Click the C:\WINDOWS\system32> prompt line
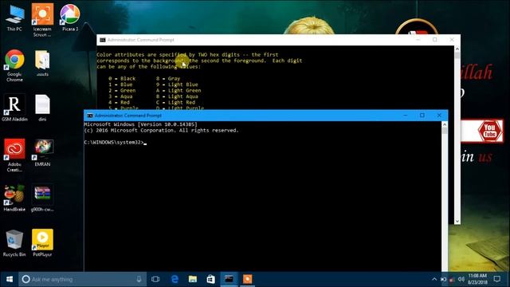The width and height of the screenshot is (510, 287). [115, 142]
